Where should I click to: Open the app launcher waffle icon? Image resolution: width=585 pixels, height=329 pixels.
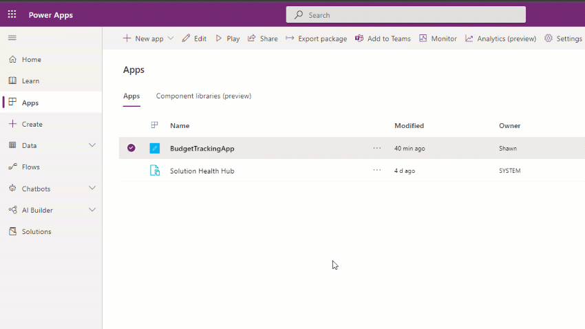[12, 14]
